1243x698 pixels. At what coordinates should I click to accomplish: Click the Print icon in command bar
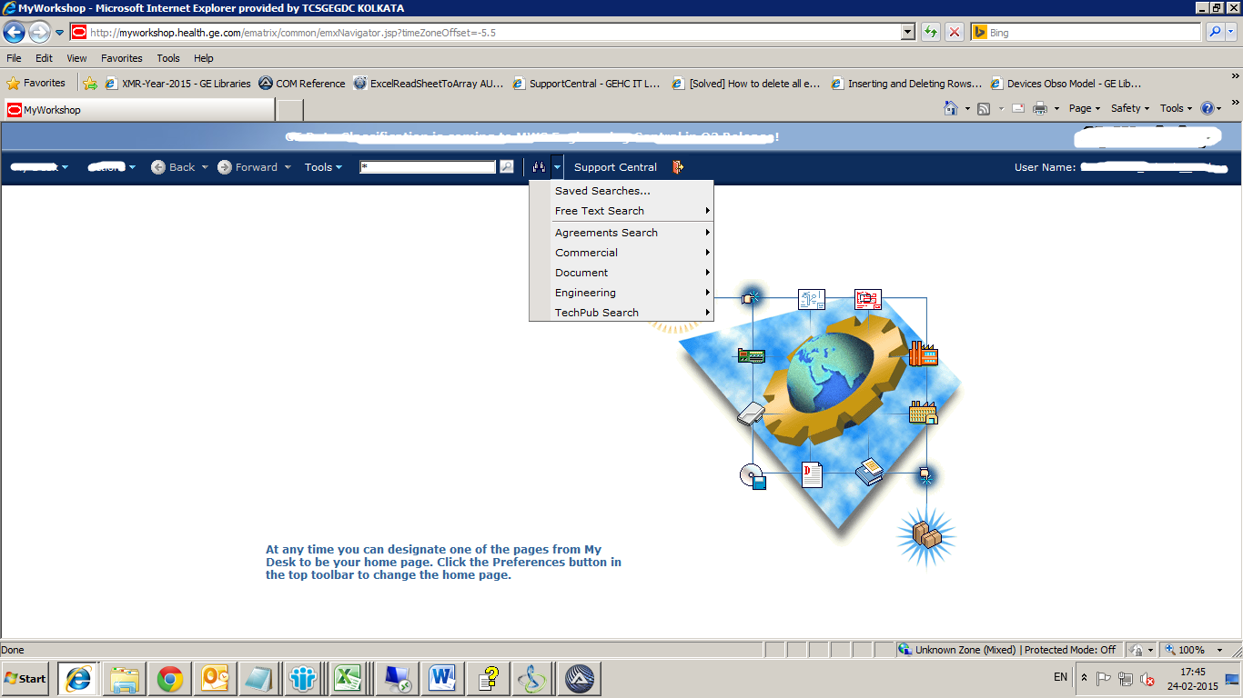coord(1040,108)
